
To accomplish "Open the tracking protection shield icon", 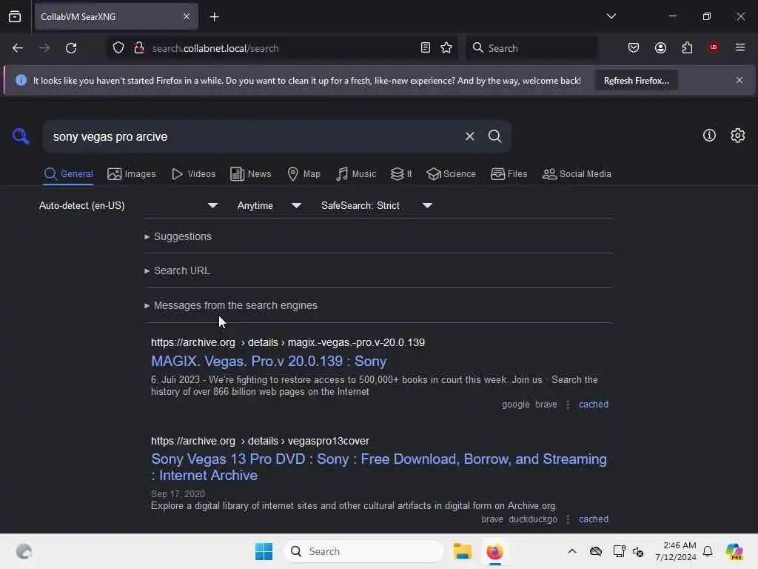I will coord(118,48).
